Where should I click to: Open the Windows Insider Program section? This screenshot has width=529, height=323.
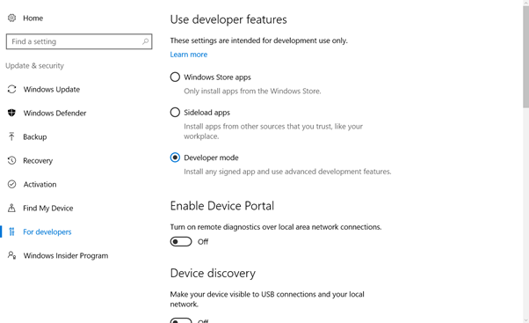pos(66,255)
